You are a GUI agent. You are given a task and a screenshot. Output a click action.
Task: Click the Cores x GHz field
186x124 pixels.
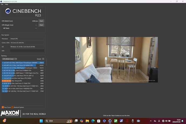(27, 43)
